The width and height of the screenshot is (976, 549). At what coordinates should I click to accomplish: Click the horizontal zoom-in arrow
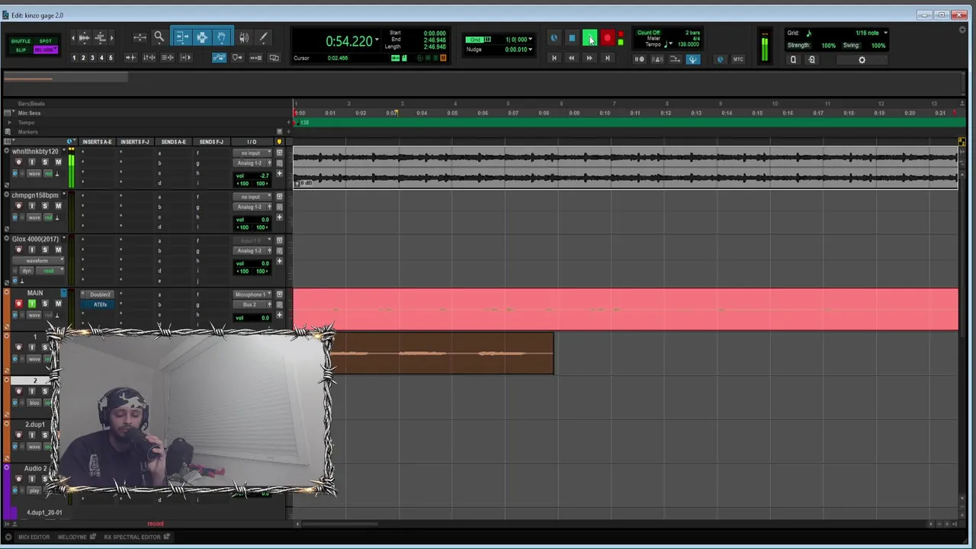coord(111,37)
